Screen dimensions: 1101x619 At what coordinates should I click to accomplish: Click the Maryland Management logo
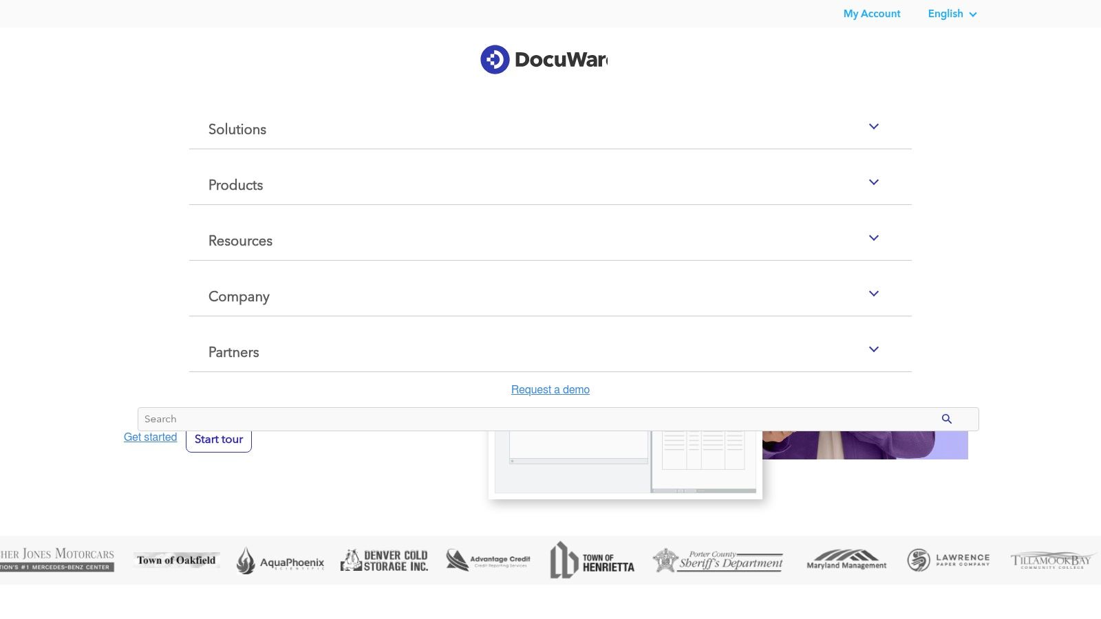tap(846, 560)
